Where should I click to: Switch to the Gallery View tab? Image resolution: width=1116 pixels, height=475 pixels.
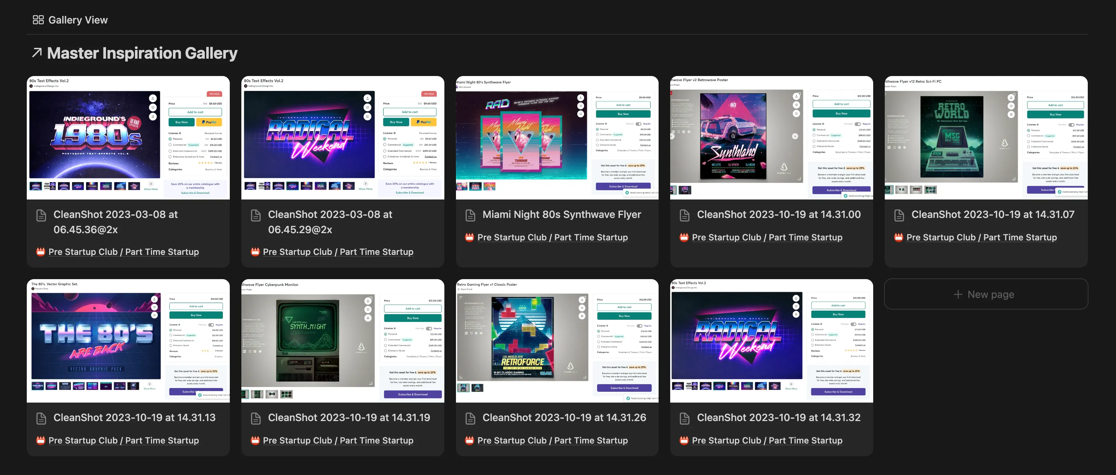(70, 20)
